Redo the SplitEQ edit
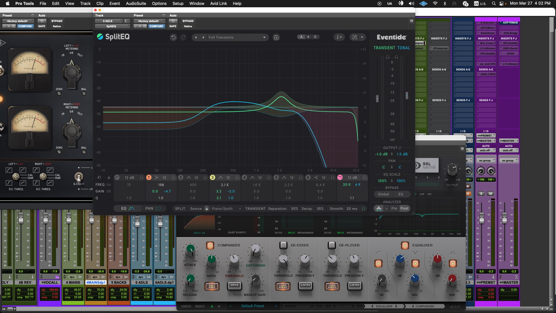The image size is (556, 313). coord(183,37)
